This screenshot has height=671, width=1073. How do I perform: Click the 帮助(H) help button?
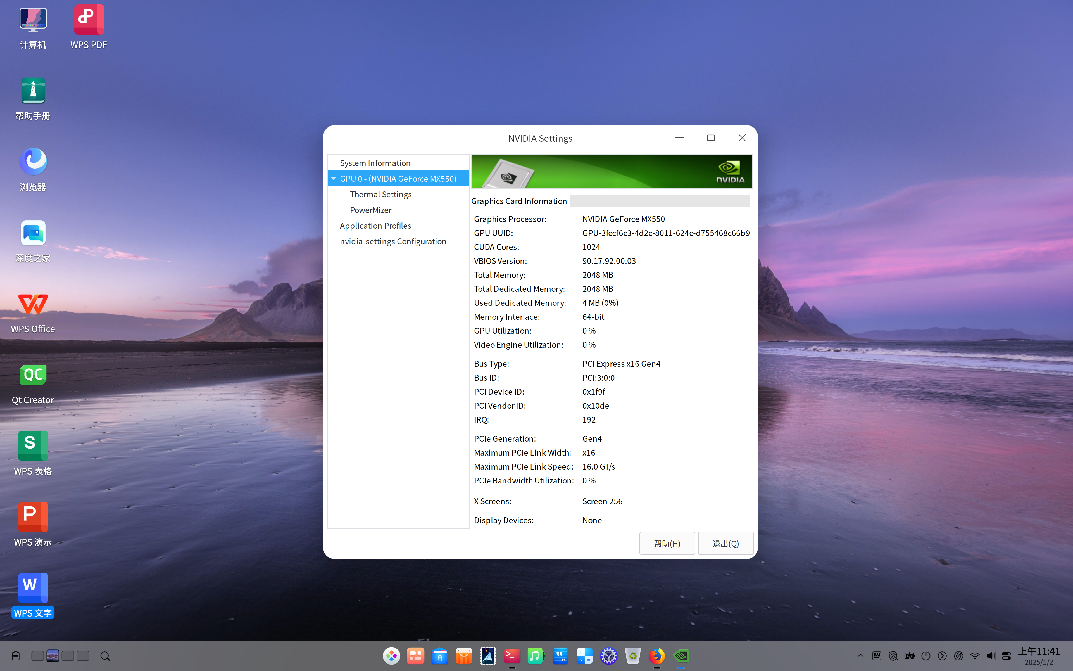click(x=667, y=543)
